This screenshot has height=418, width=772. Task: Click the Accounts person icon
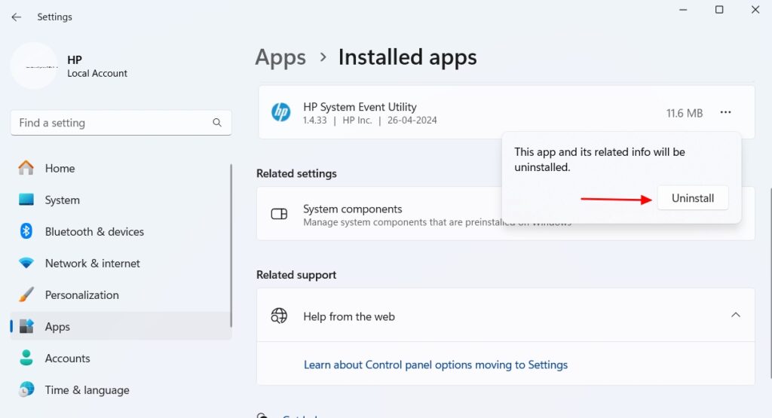pos(26,358)
